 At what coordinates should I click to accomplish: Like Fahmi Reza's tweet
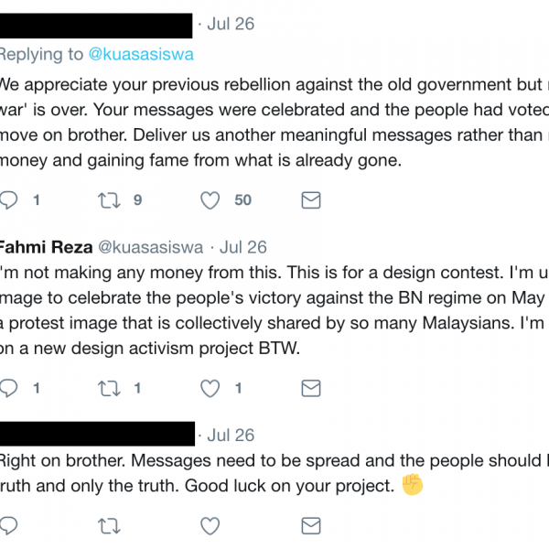210,389
